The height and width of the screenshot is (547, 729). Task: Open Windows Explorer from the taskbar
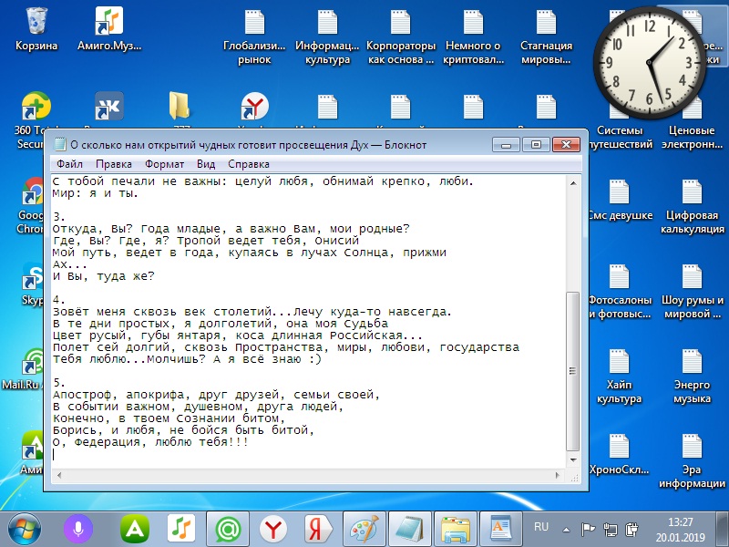pyautogui.click(x=456, y=529)
